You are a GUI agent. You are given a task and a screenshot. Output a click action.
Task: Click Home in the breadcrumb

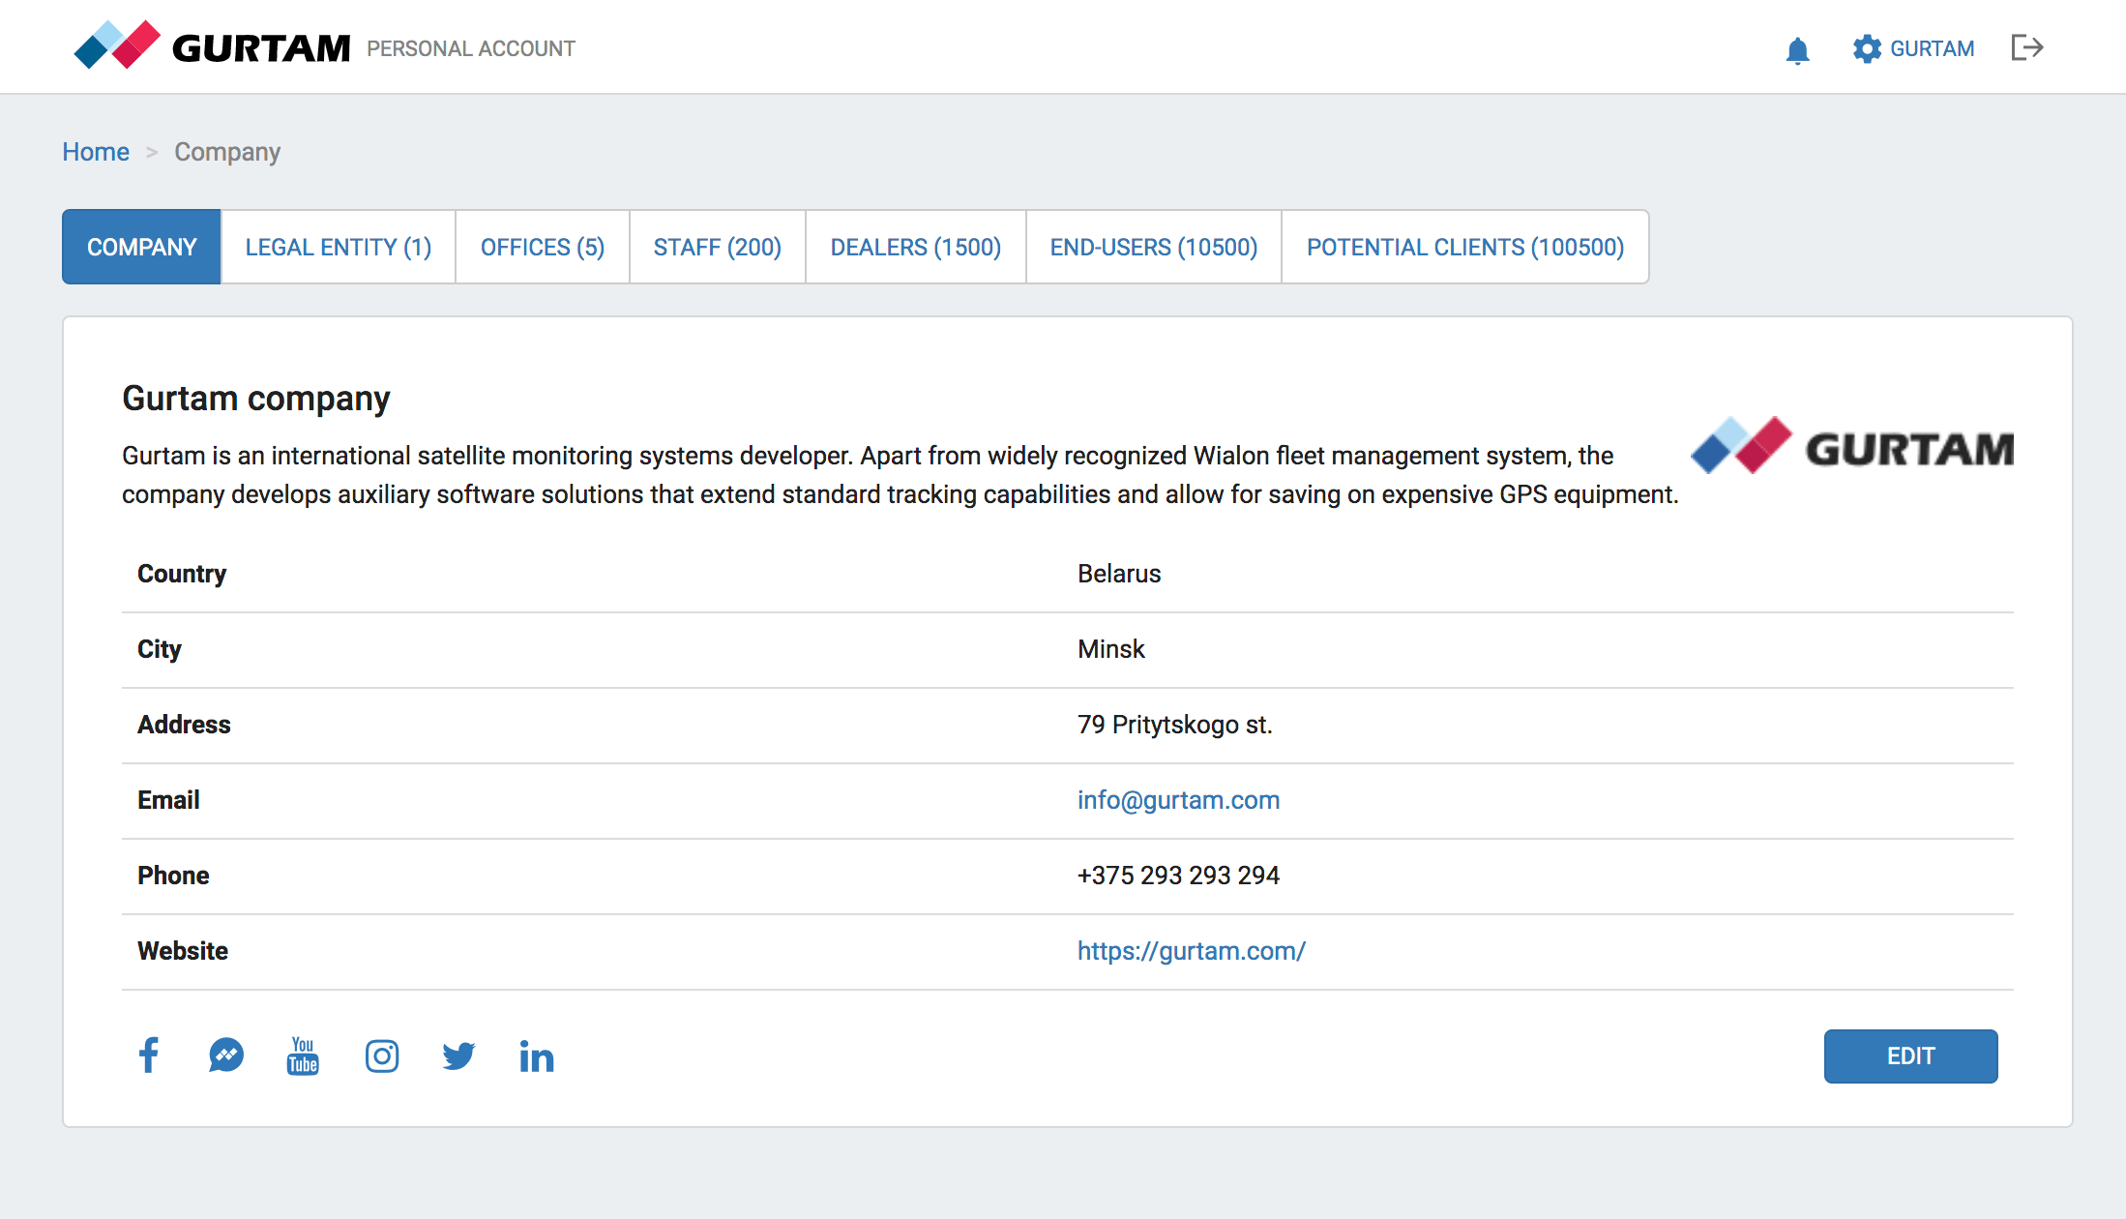[x=96, y=152]
